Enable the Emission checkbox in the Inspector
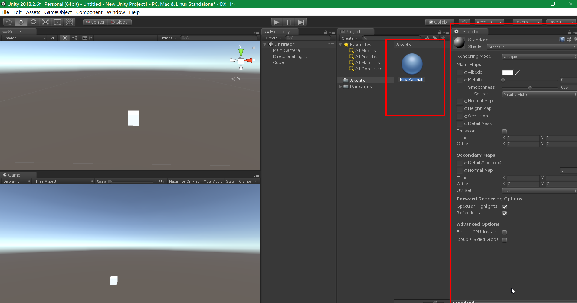Viewport: 577px width, 303px height. coord(504,131)
